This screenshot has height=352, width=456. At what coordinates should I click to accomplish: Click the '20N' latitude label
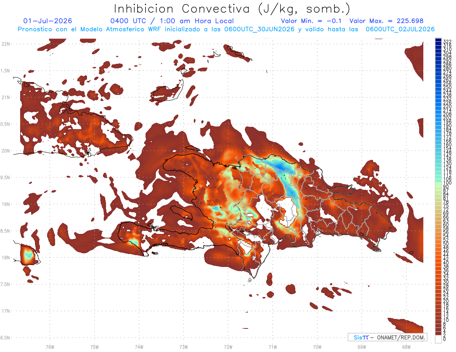pyautogui.click(x=6, y=151)
